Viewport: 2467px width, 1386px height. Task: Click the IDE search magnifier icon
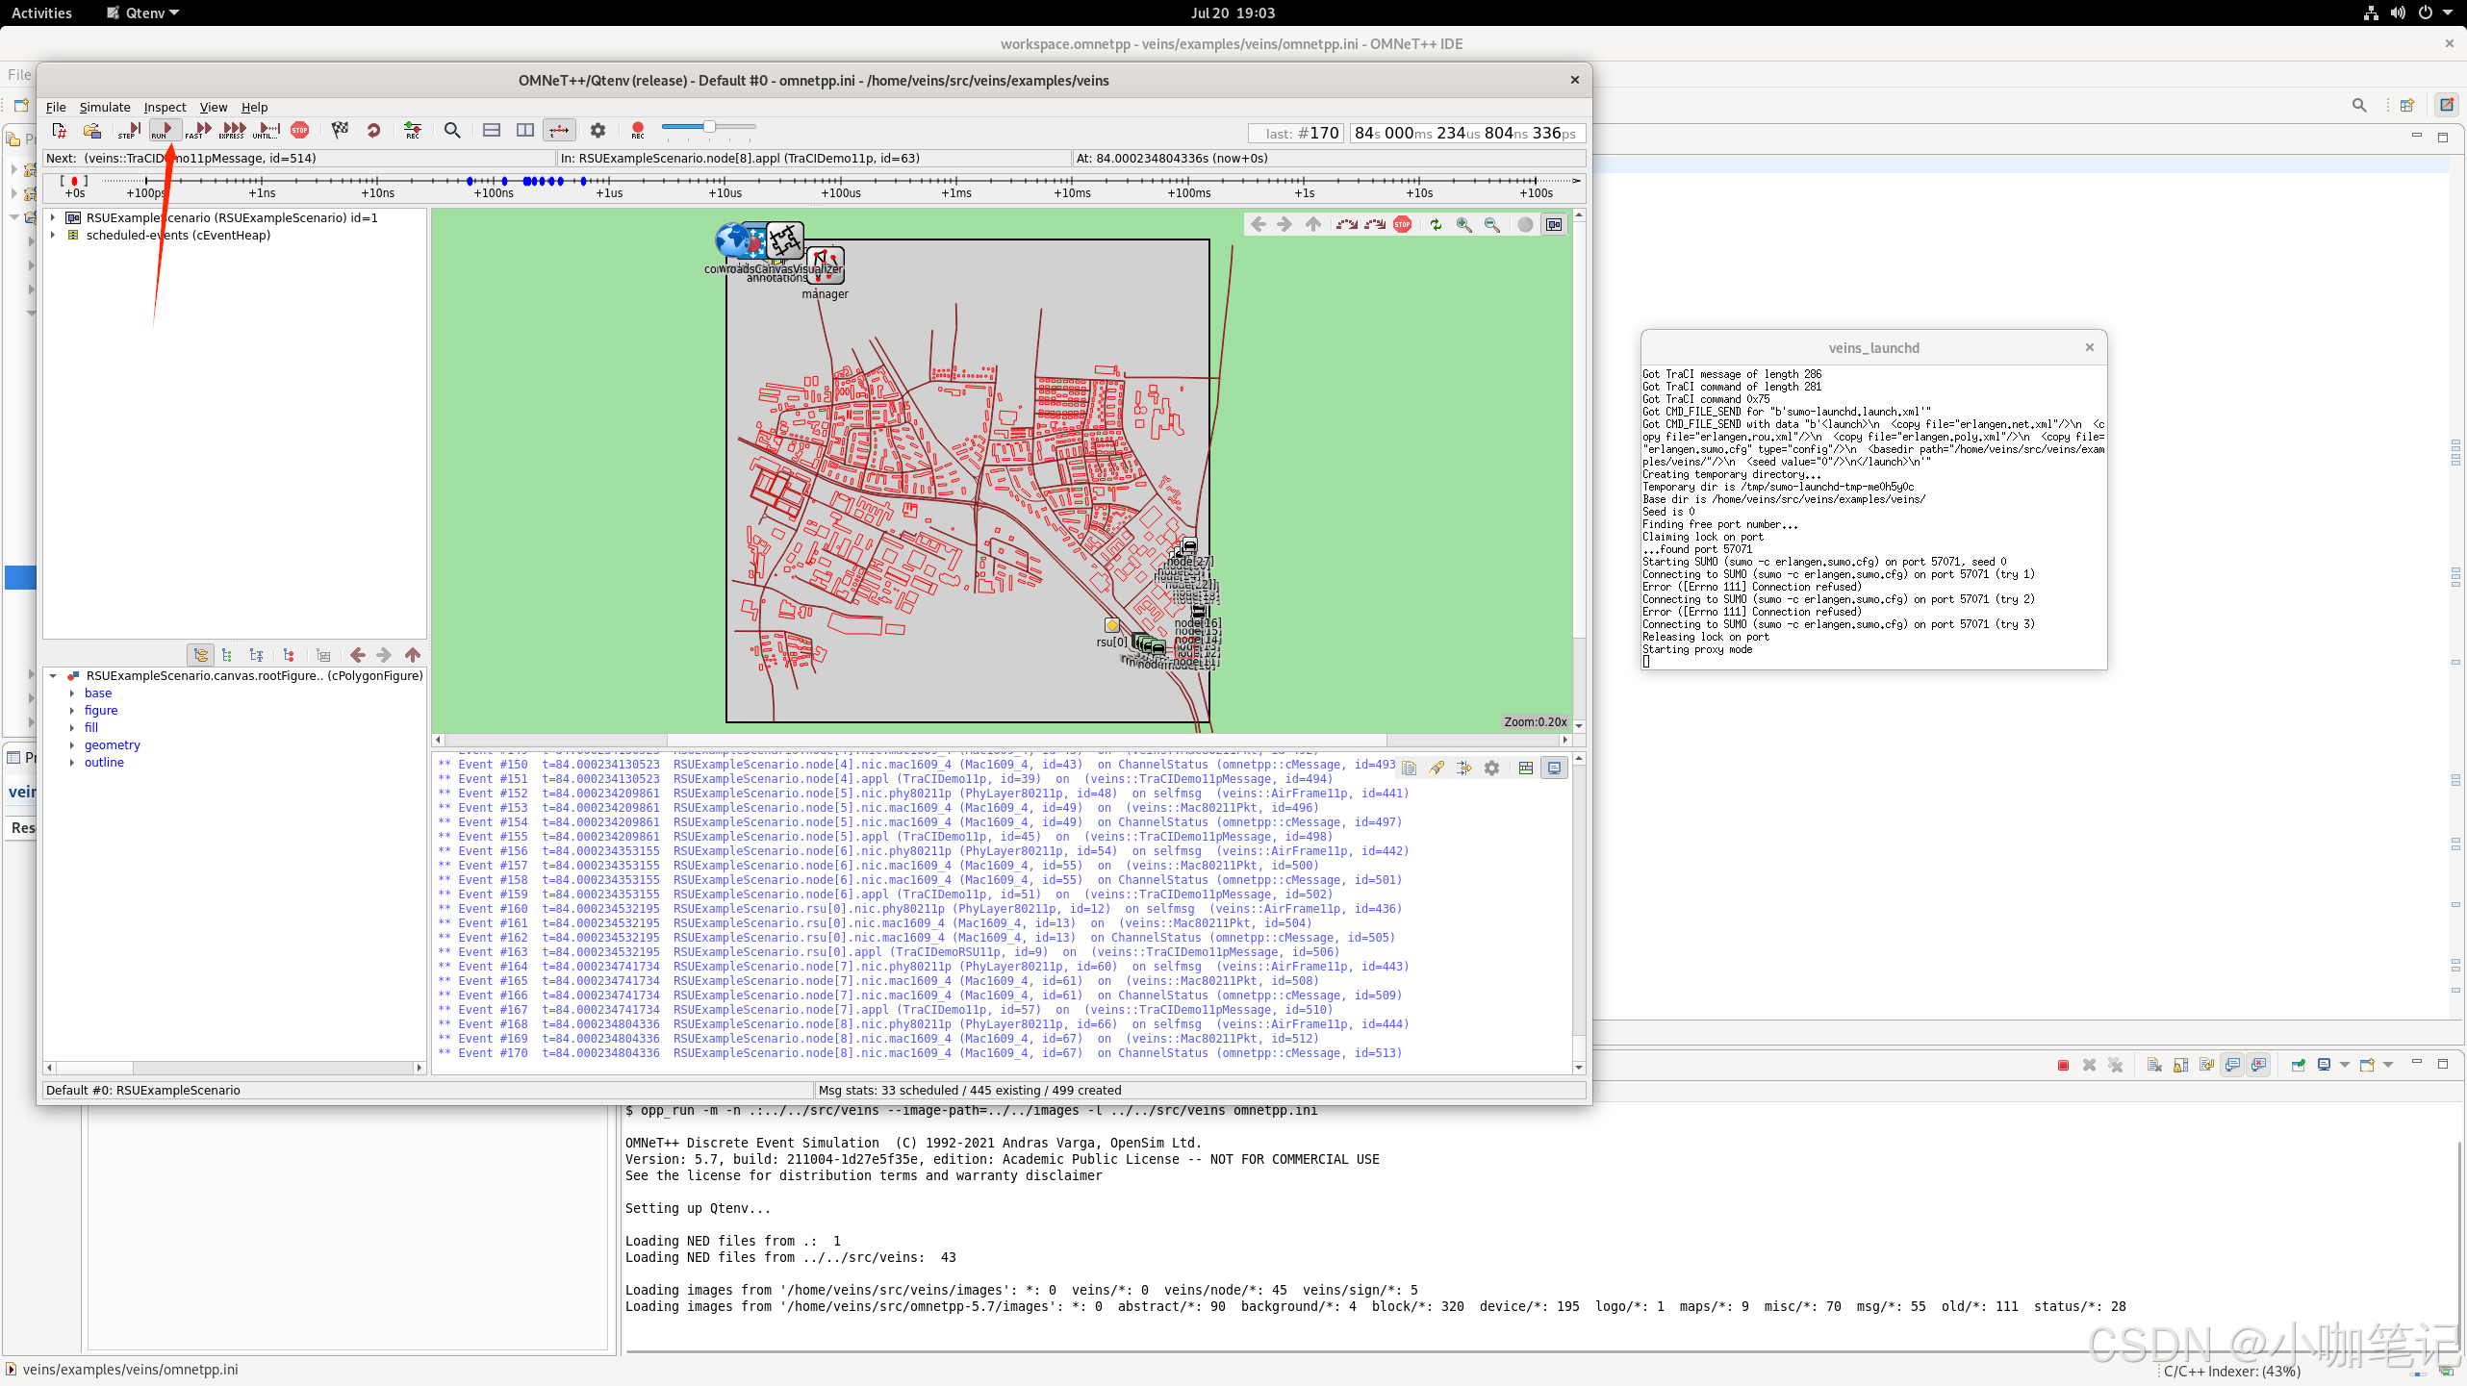2359,105
